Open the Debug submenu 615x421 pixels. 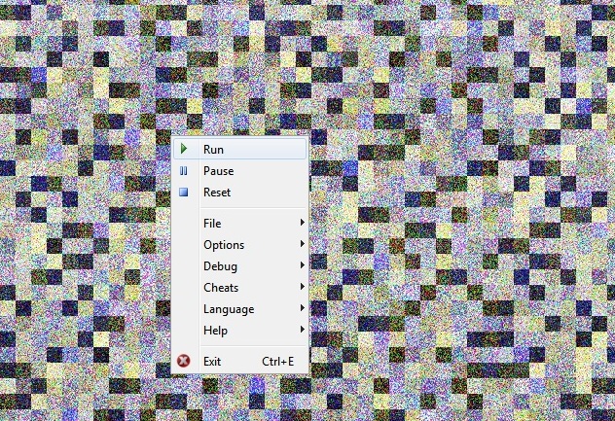pyautogui.click(x=239, y=266)
